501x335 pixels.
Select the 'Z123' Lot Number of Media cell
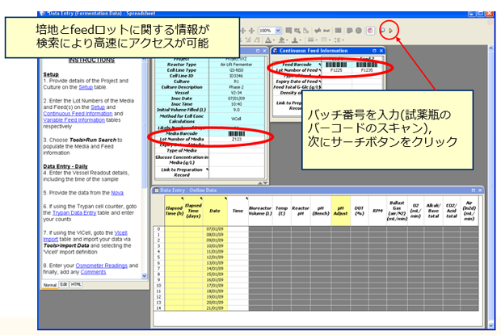pyautogui.click(x=237, y=139)
